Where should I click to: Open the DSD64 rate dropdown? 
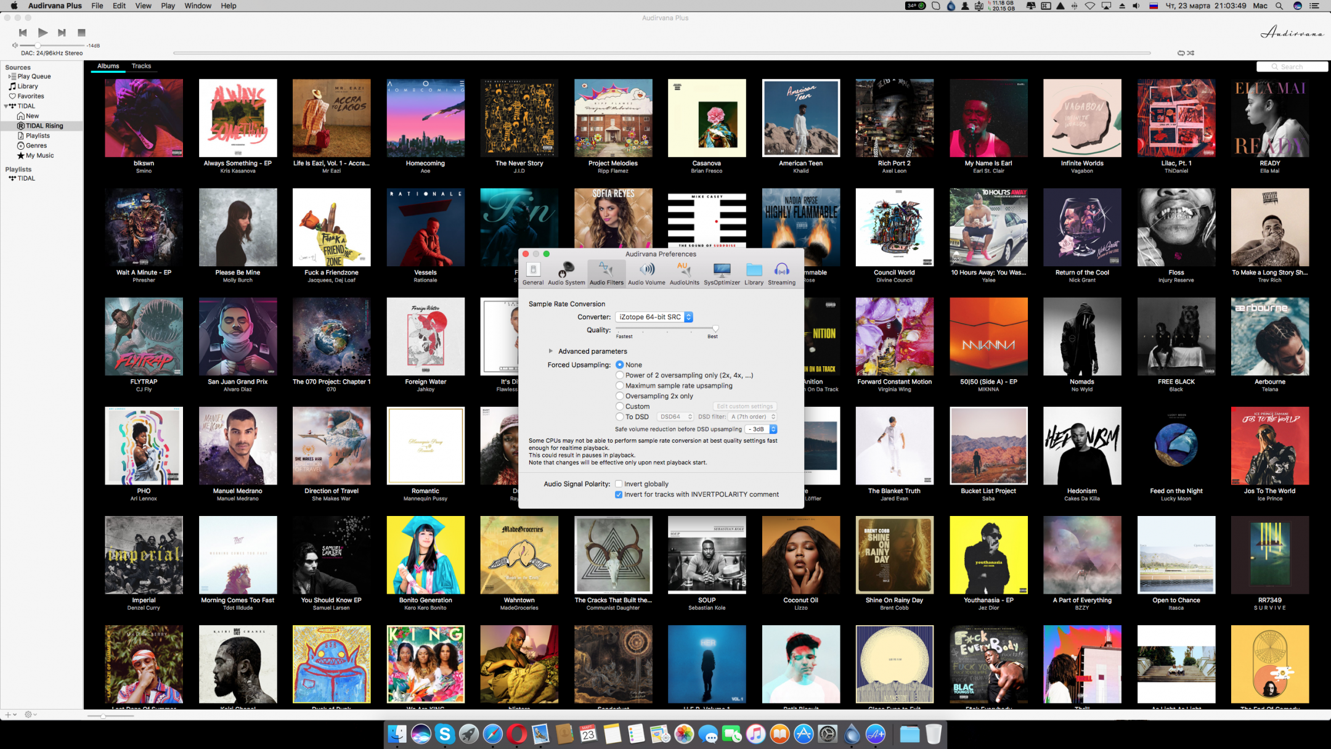(675, 417)
